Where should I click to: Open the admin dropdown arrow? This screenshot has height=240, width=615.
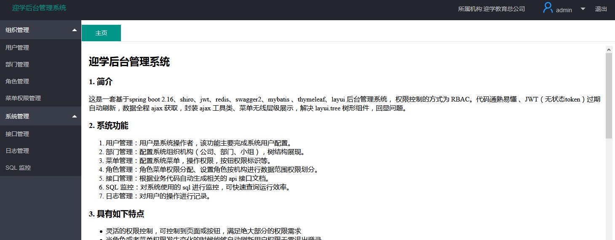click(583, 9)
